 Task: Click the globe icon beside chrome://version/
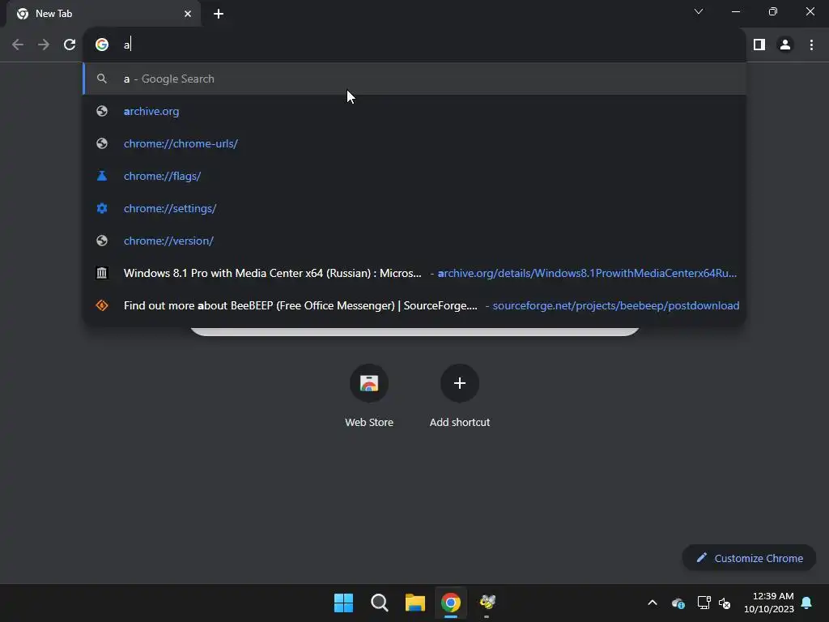click(x=102, y=241)
